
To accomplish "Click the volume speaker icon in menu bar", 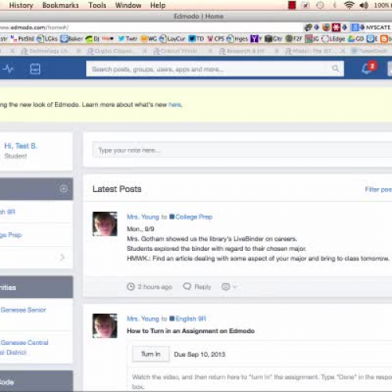I will pyautogui.click(x=364, y=5).
